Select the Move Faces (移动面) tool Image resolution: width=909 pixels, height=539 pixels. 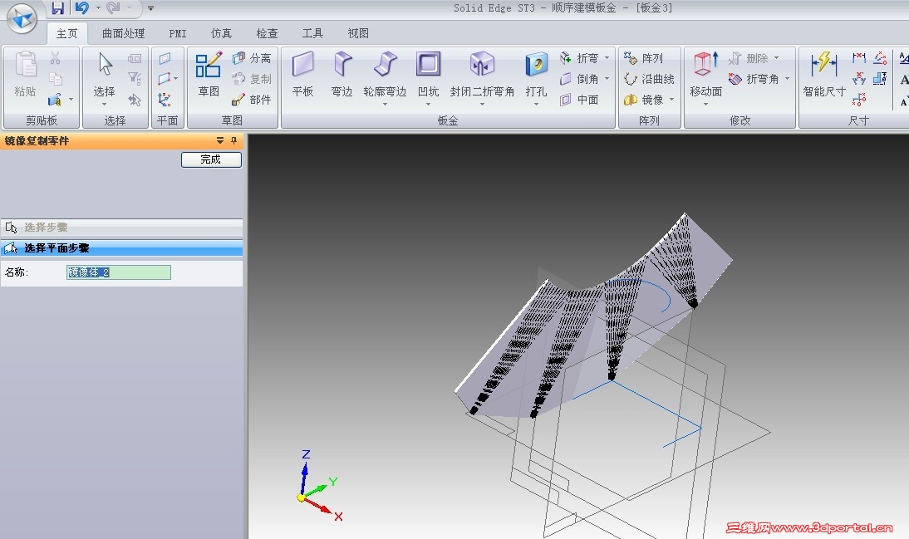(705, 78)
